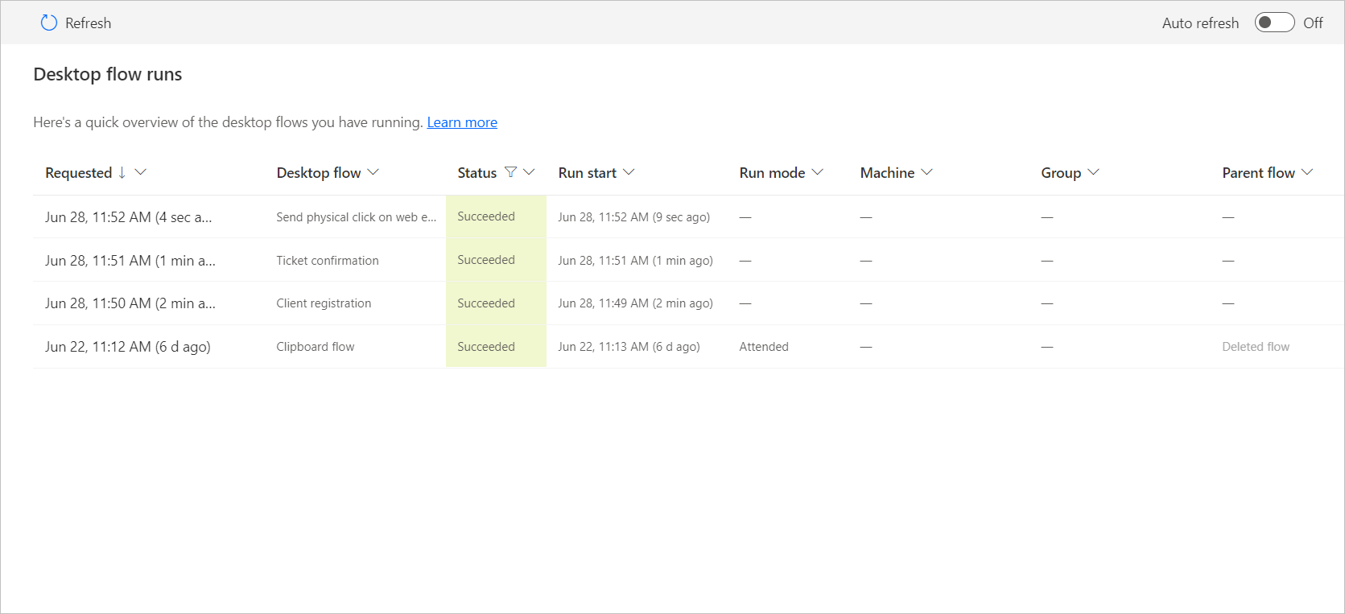Toggle the Auto refresh switch
This screenshot has width=1345, height=614.
(1274, 23)
